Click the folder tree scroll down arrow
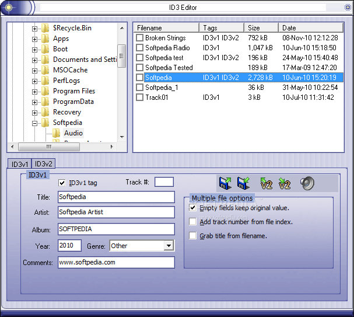The height and width of the screenshot is (317, 354). click(x=122, y=137)
